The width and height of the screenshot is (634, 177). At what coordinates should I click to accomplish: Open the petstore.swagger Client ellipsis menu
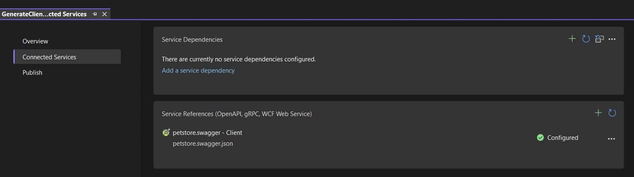click(611, 139)
